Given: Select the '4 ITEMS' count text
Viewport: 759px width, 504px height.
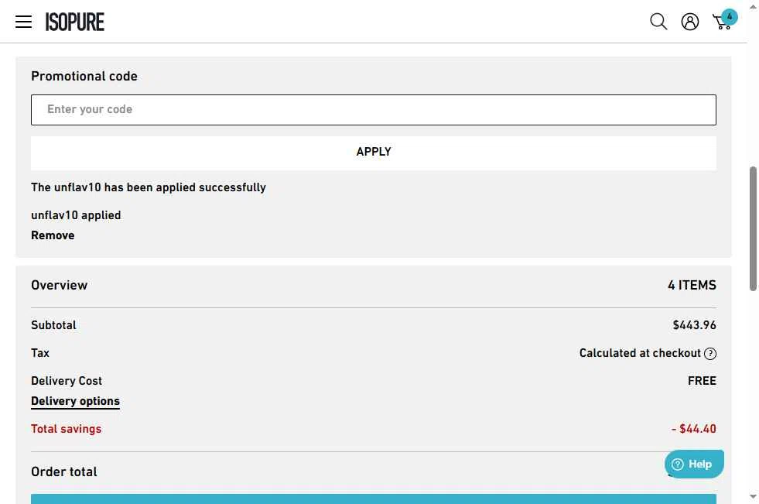Looking at the screenshot, I should (x=692, y=285).
